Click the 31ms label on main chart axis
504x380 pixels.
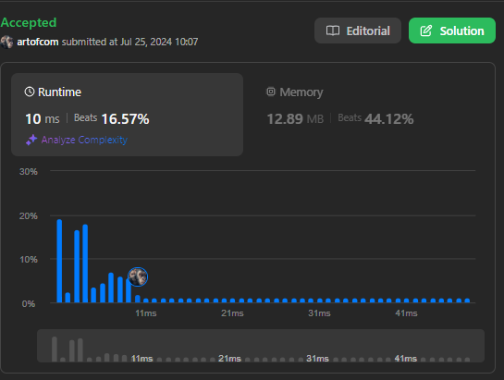(x=319, y=313)
